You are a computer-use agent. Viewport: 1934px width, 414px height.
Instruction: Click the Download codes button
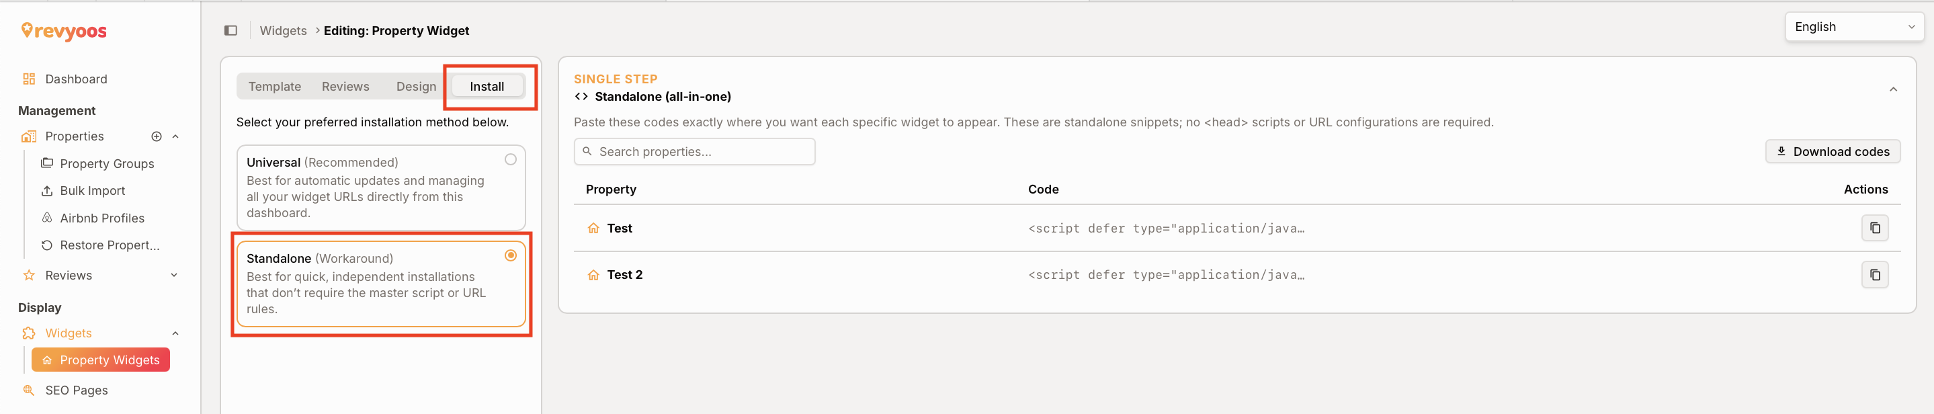pyautogui.click(x=1832, y=152)
